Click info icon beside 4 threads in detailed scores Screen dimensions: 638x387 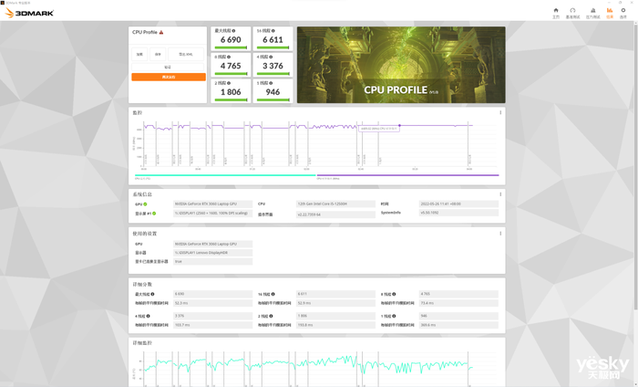coord(148,316)
